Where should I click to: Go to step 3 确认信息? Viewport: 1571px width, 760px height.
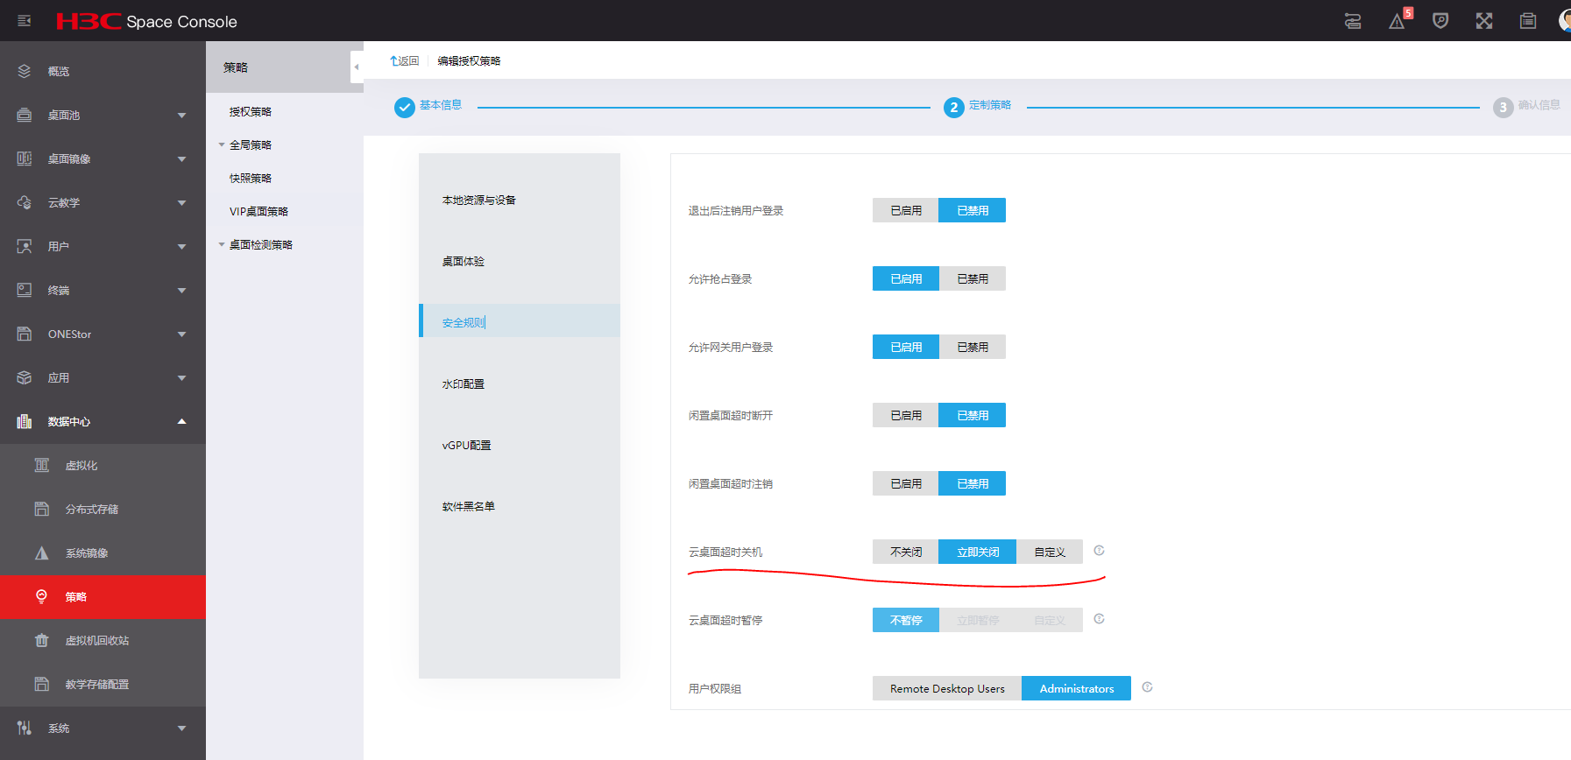click(x=1526, y=107)
